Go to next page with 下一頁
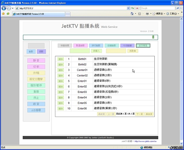This screenshot has height=150, width=184. pyautogui.click(x=140, y=114)
